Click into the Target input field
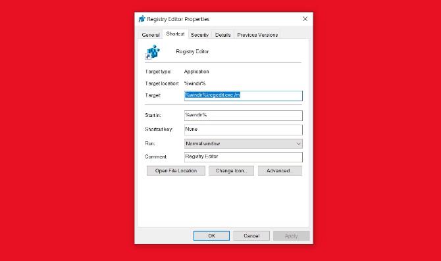 point(244,96)
